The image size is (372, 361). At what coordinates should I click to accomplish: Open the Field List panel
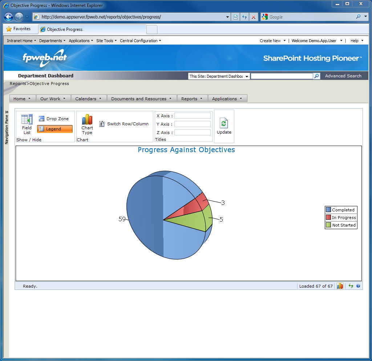pos(27,124)
